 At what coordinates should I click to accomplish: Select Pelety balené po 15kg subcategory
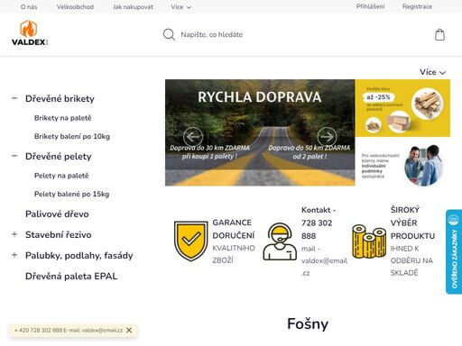71,194
